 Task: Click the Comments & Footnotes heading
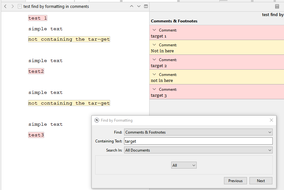174,21
